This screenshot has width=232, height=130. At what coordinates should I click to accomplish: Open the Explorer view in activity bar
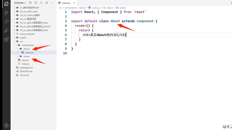pos(6,4)
